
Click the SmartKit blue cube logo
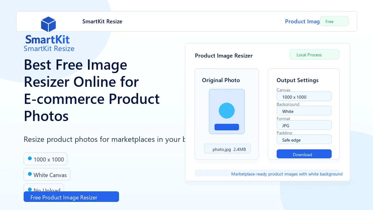point(48,24)
